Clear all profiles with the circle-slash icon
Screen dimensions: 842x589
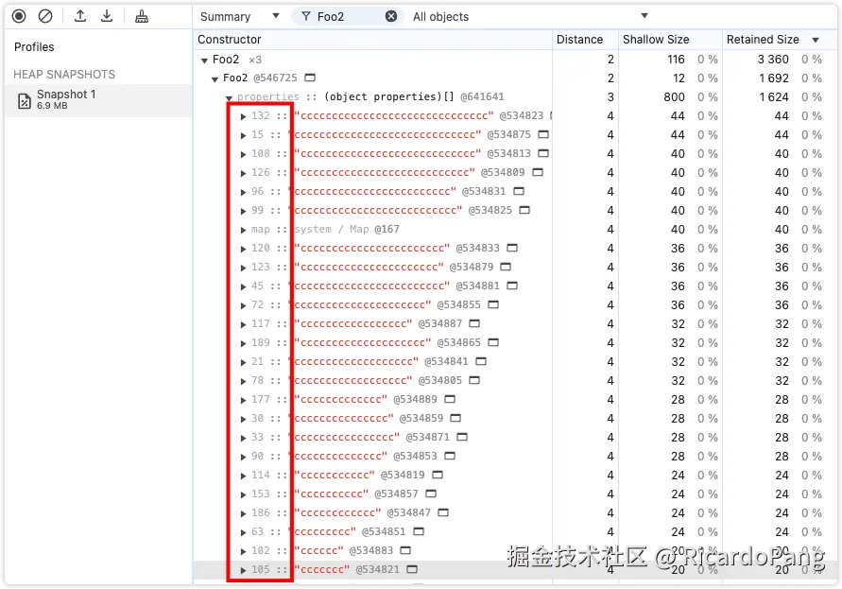pos(45,16)
